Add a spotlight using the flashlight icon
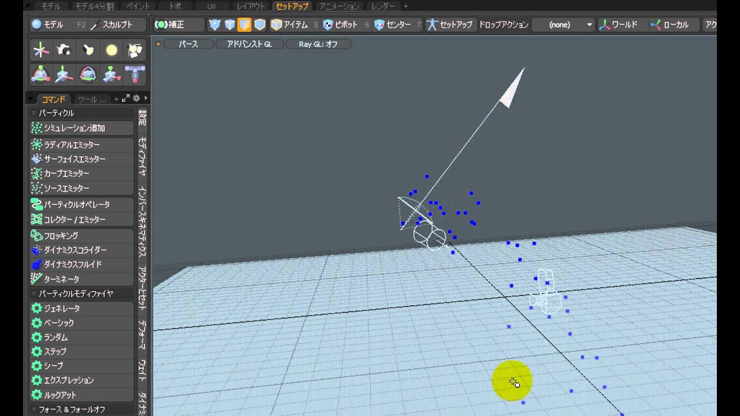This screenshot has height=416, width=740. pyautogui.click(x=88, y=50)
